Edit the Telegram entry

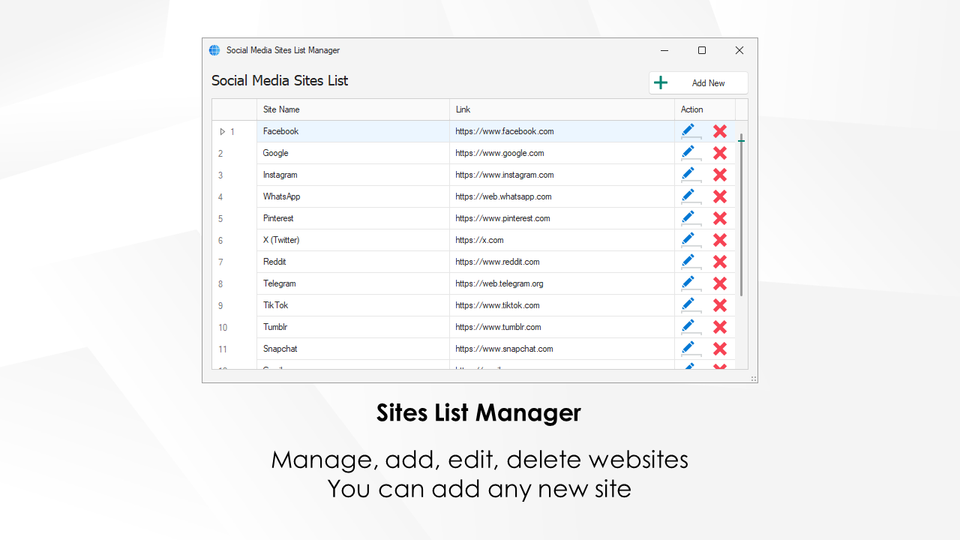tap(688, 283)
